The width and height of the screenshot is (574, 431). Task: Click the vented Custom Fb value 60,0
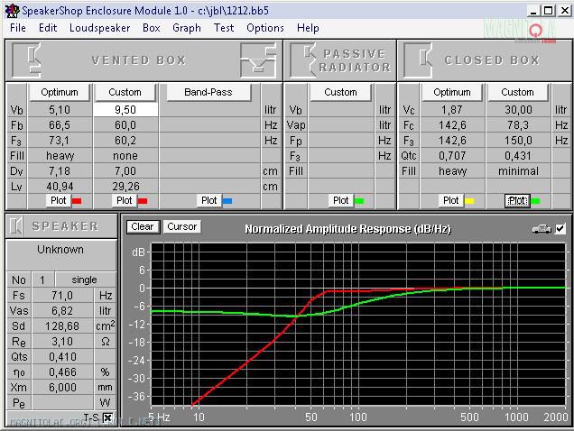125,125
